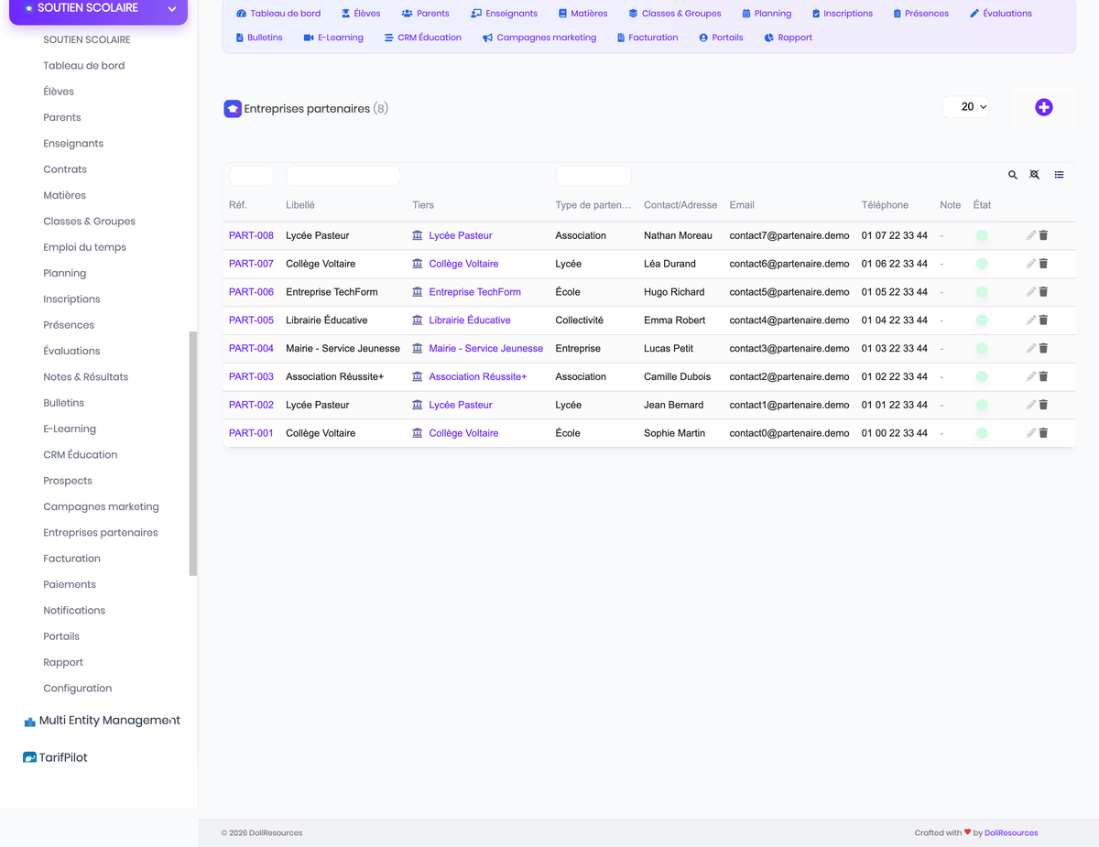
Task: Open the Planning top menu tab
Action: [767, 14]
